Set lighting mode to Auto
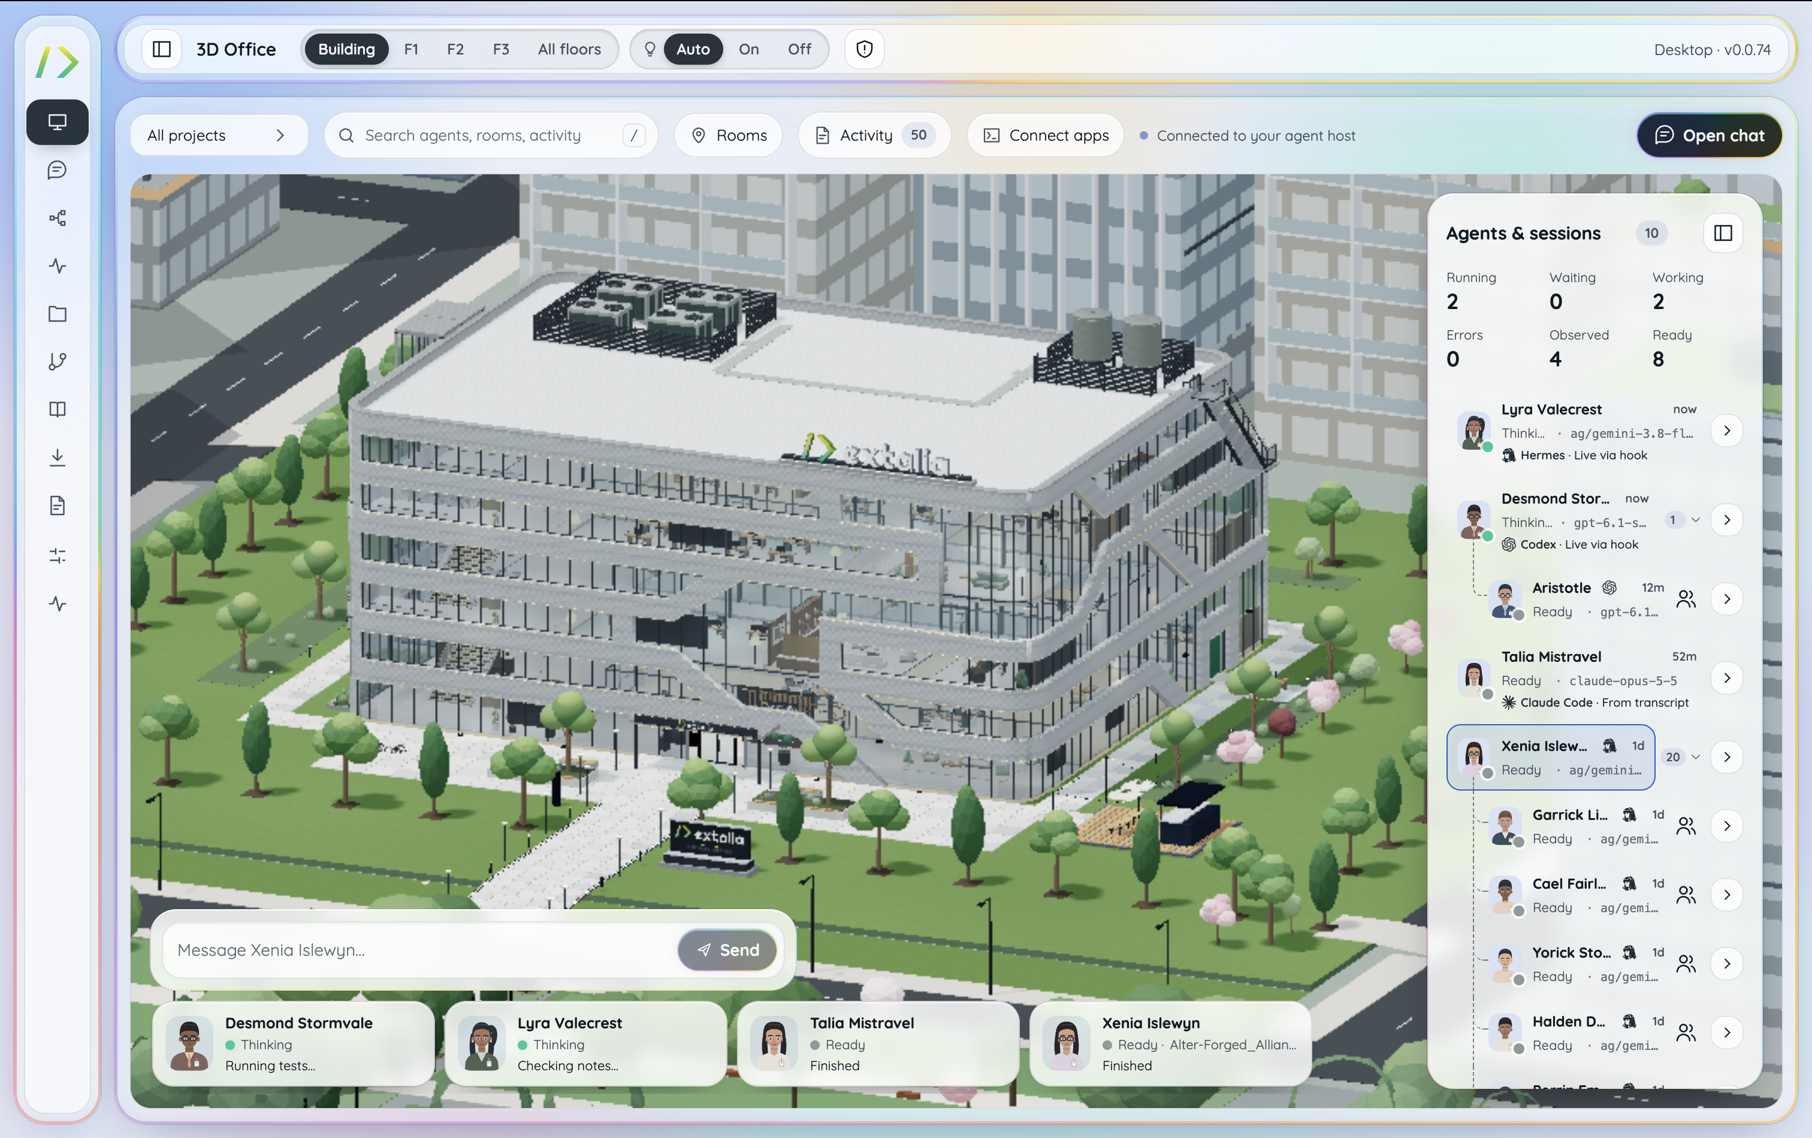This screenshot has height=1138, width=1812. click(692, 49)
